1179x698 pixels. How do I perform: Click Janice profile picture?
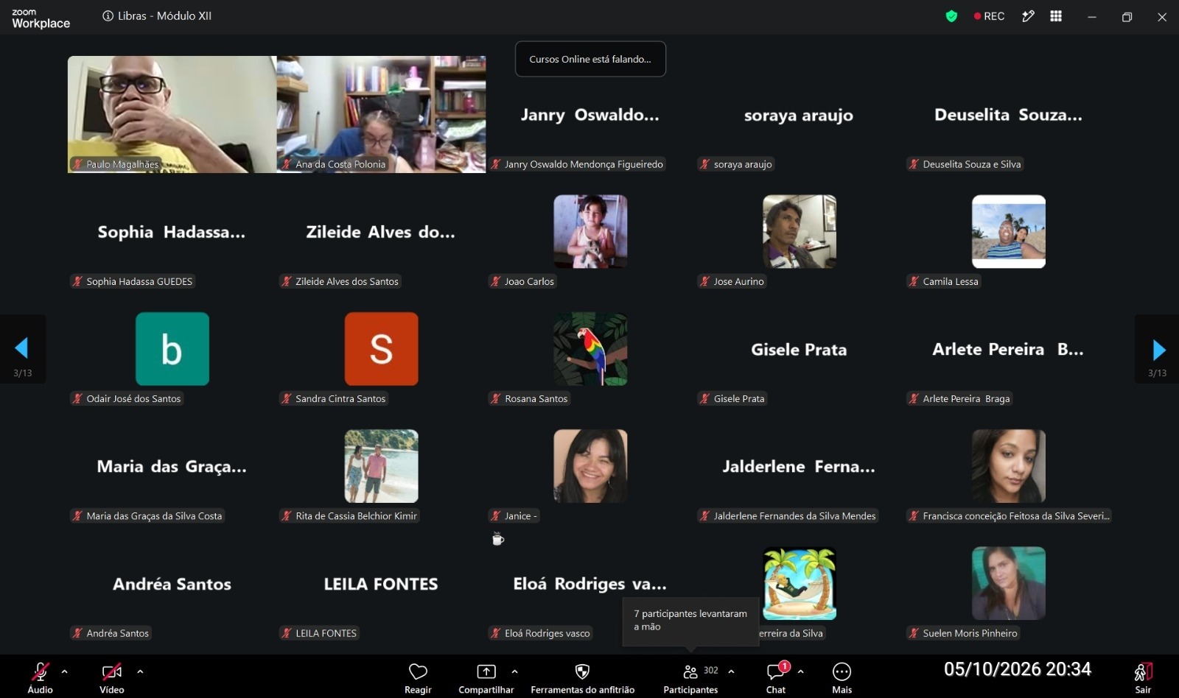click(590, 466)
